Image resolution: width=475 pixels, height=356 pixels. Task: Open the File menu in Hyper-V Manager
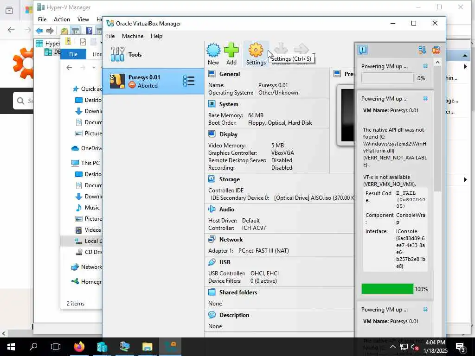pos(42,19)
